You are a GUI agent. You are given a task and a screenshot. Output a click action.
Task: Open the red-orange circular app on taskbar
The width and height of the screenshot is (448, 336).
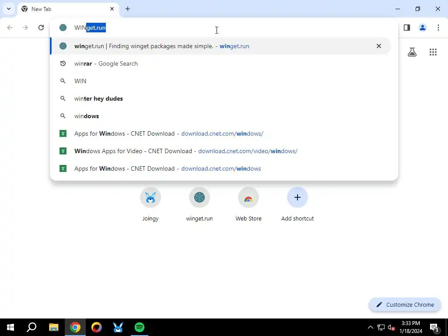coord(97,327)
